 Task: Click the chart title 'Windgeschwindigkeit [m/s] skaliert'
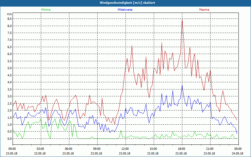pyautogui.click(x=127, y=3)
